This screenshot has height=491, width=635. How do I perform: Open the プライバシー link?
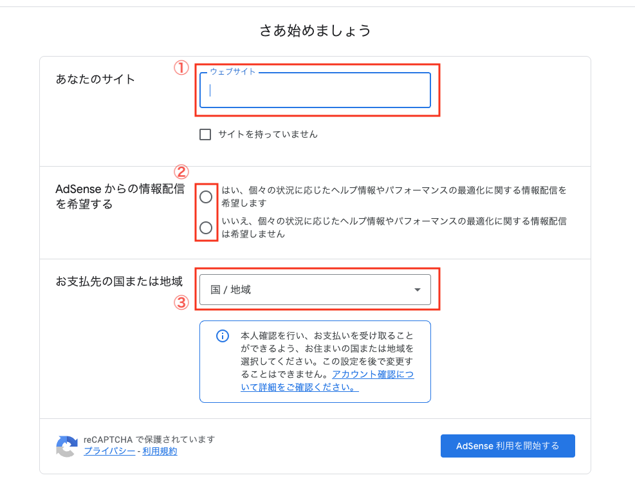(109, 452)
